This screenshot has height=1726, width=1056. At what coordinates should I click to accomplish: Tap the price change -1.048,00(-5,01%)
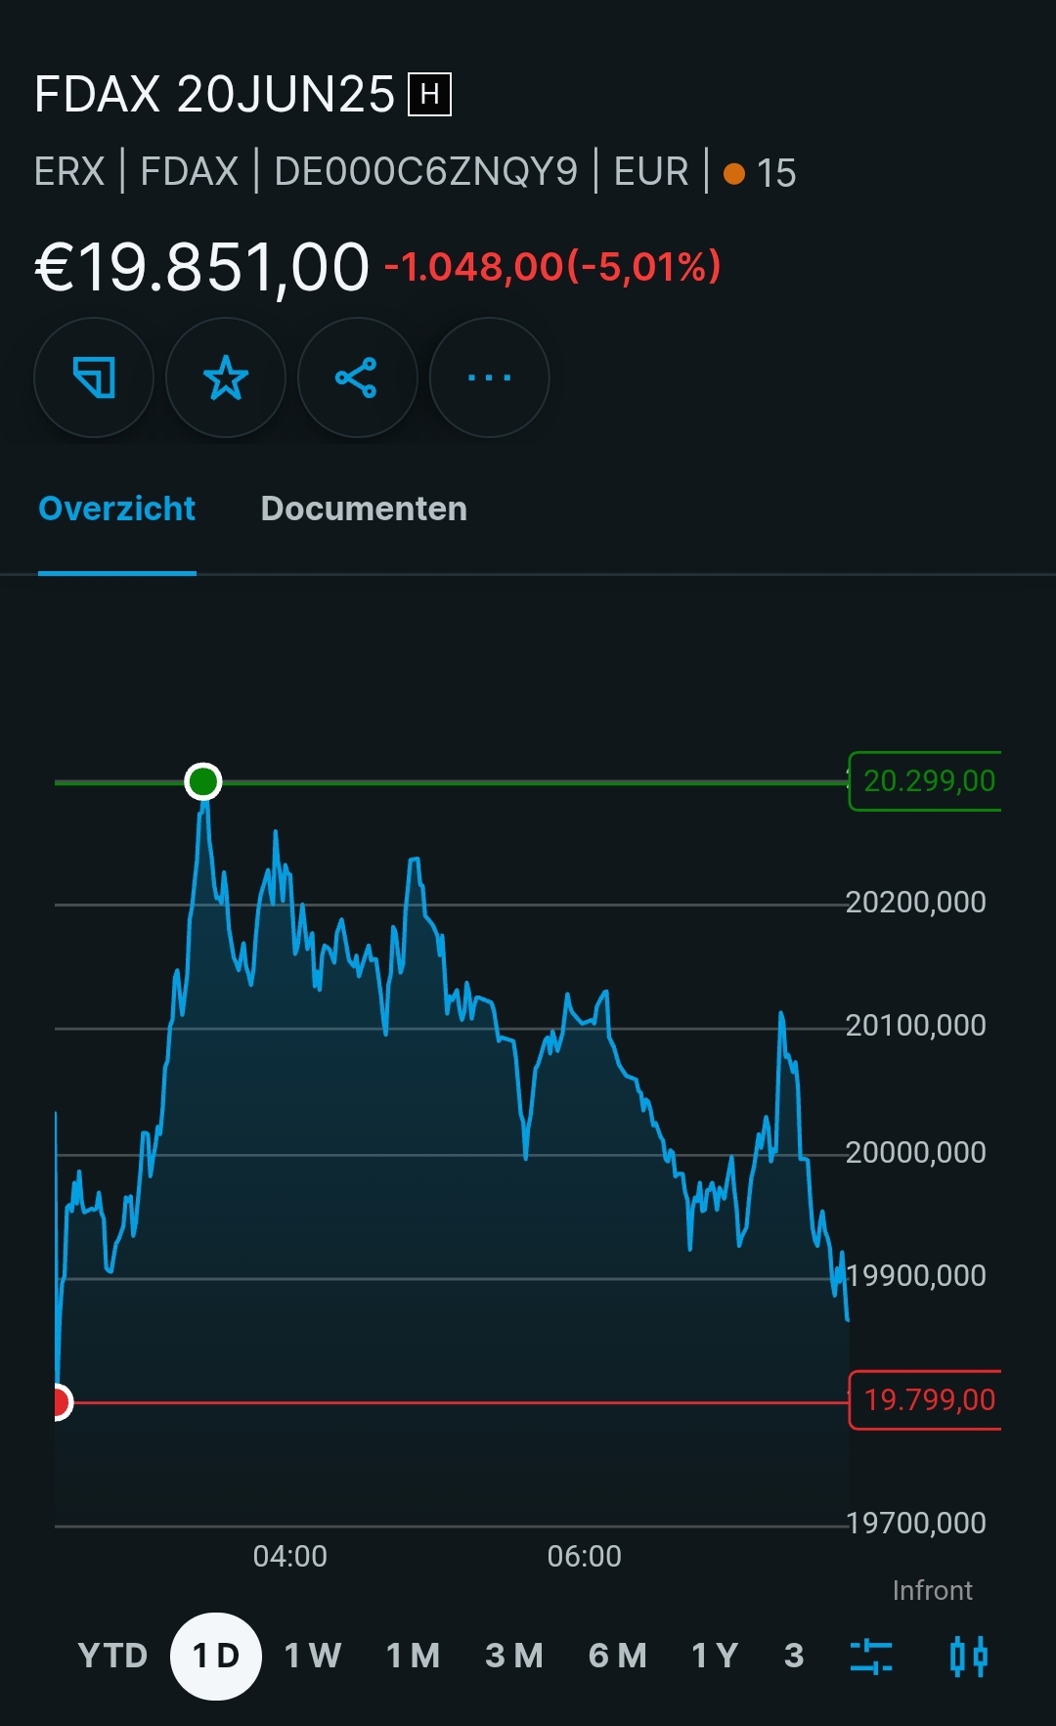pyautogui.click(x=552, y=266)
